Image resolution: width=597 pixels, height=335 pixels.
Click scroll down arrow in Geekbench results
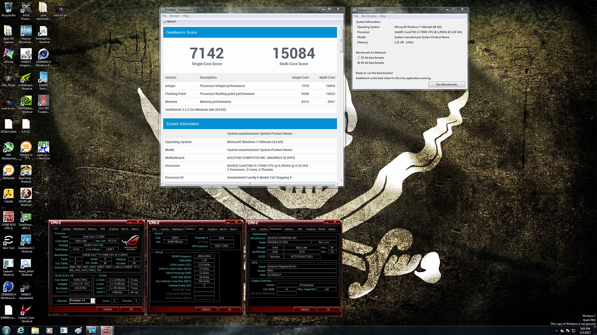341,180
